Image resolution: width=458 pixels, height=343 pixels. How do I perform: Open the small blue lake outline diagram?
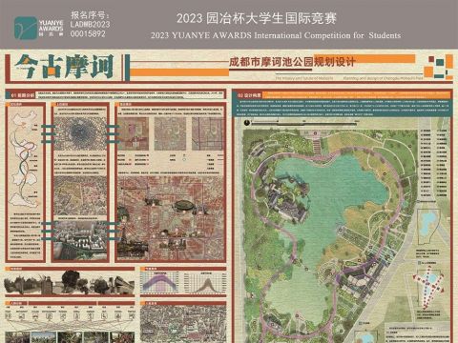[x=428, y=227]
